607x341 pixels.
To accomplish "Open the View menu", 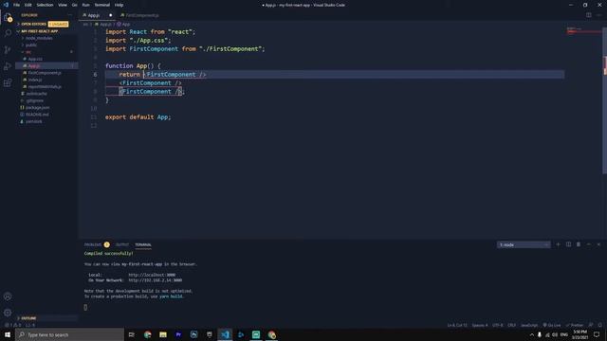I will [63, 5].
